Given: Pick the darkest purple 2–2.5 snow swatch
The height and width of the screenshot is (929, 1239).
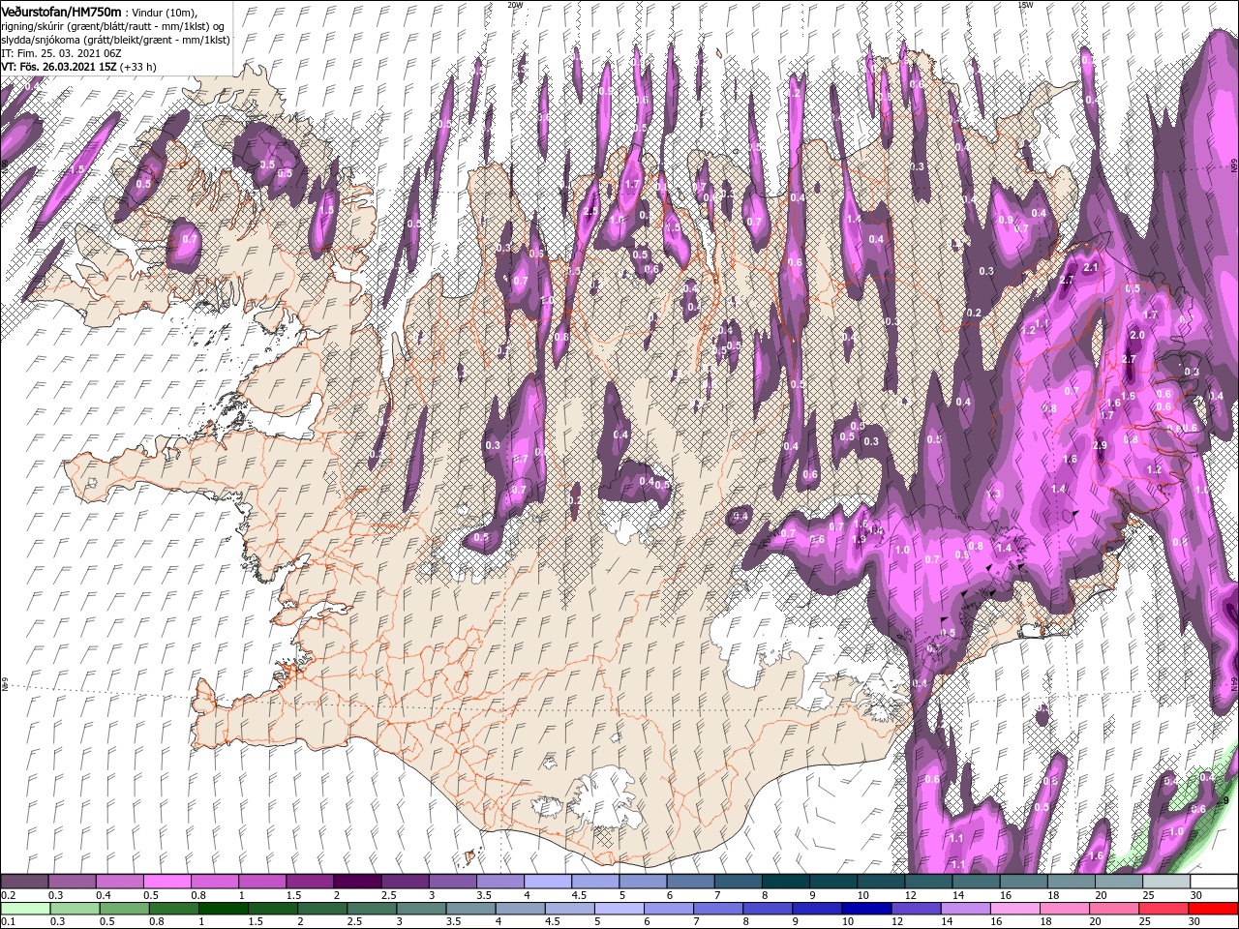Looking at the screenshot, I should click(x=357, y=881).
